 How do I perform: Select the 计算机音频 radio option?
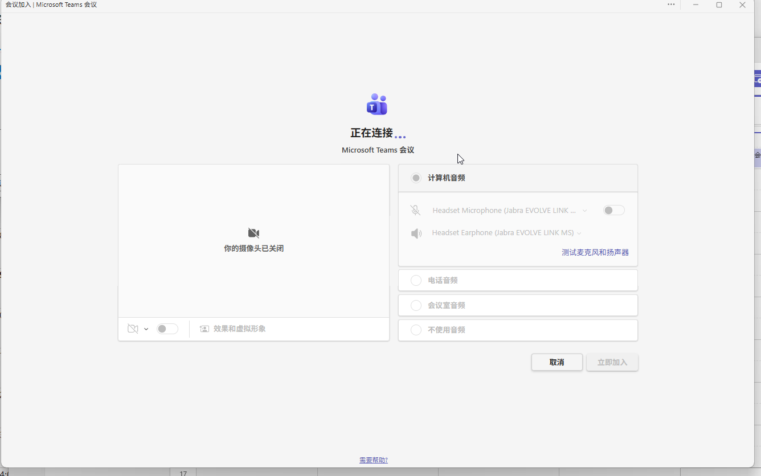coord(416,178)
